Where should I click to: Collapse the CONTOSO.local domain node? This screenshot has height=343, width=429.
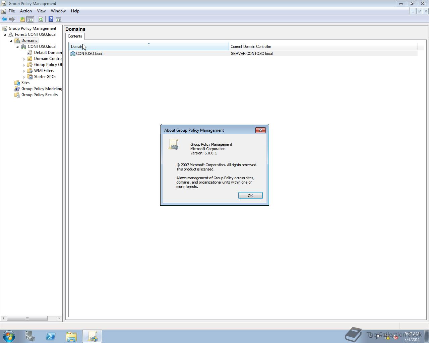pyautogui.click(x=17, y=47)
